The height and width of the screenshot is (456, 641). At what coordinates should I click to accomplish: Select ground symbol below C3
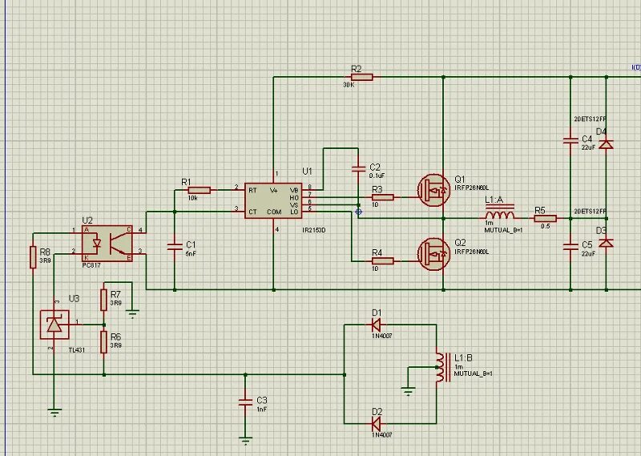[245, 442]
